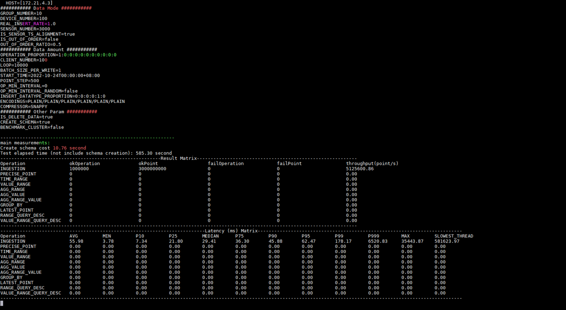The width and height of the screenshot is (566, 310).
Task: Click the CLIENT_NUMBER=100 line
Action: point(23,60)
